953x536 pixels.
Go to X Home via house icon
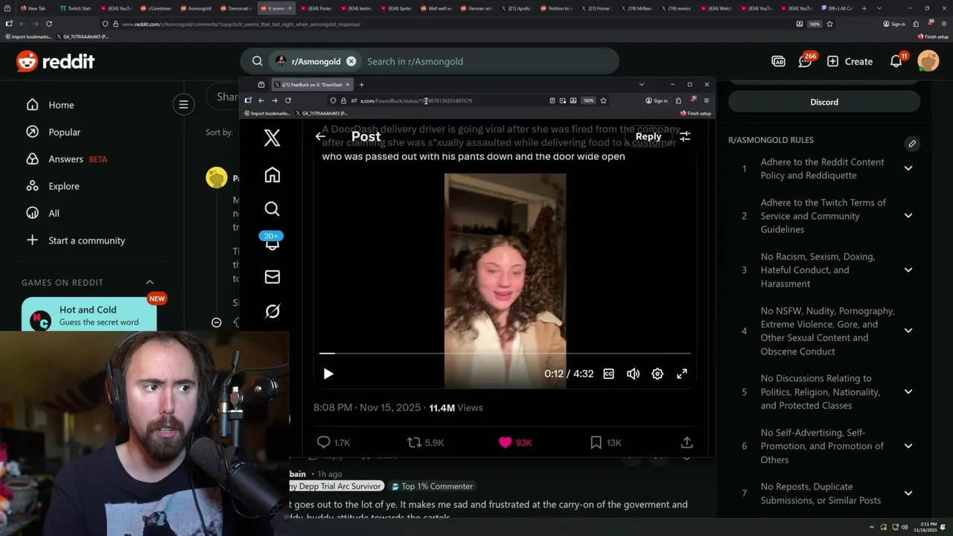pyautogui.click(x=272, y=175)
